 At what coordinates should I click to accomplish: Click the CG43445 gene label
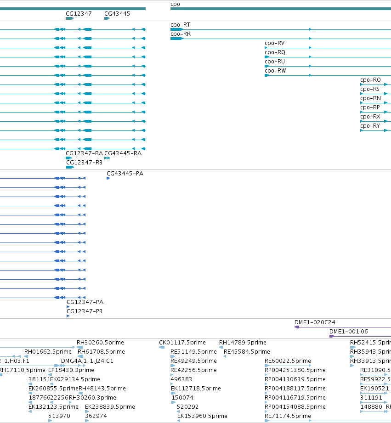pyautogui.click(x=117, y=14)
